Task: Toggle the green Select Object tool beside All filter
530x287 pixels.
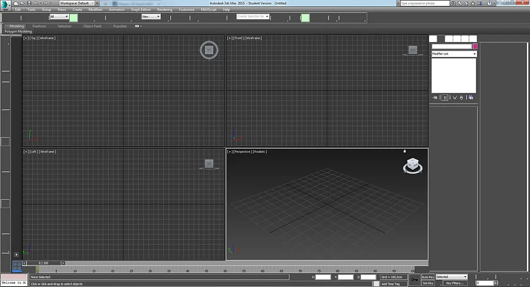Action: pyautogui.click(x=73, y=17)
